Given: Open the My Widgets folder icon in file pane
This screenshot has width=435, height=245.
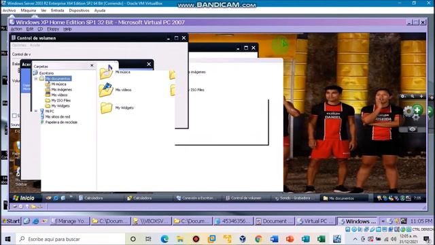Looking at the screenshot, I should pyautogui.click(x=106, y=108).
